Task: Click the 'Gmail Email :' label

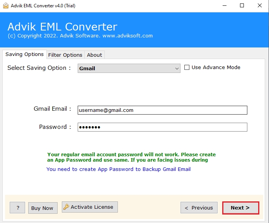Action: (x=52, y=109)
